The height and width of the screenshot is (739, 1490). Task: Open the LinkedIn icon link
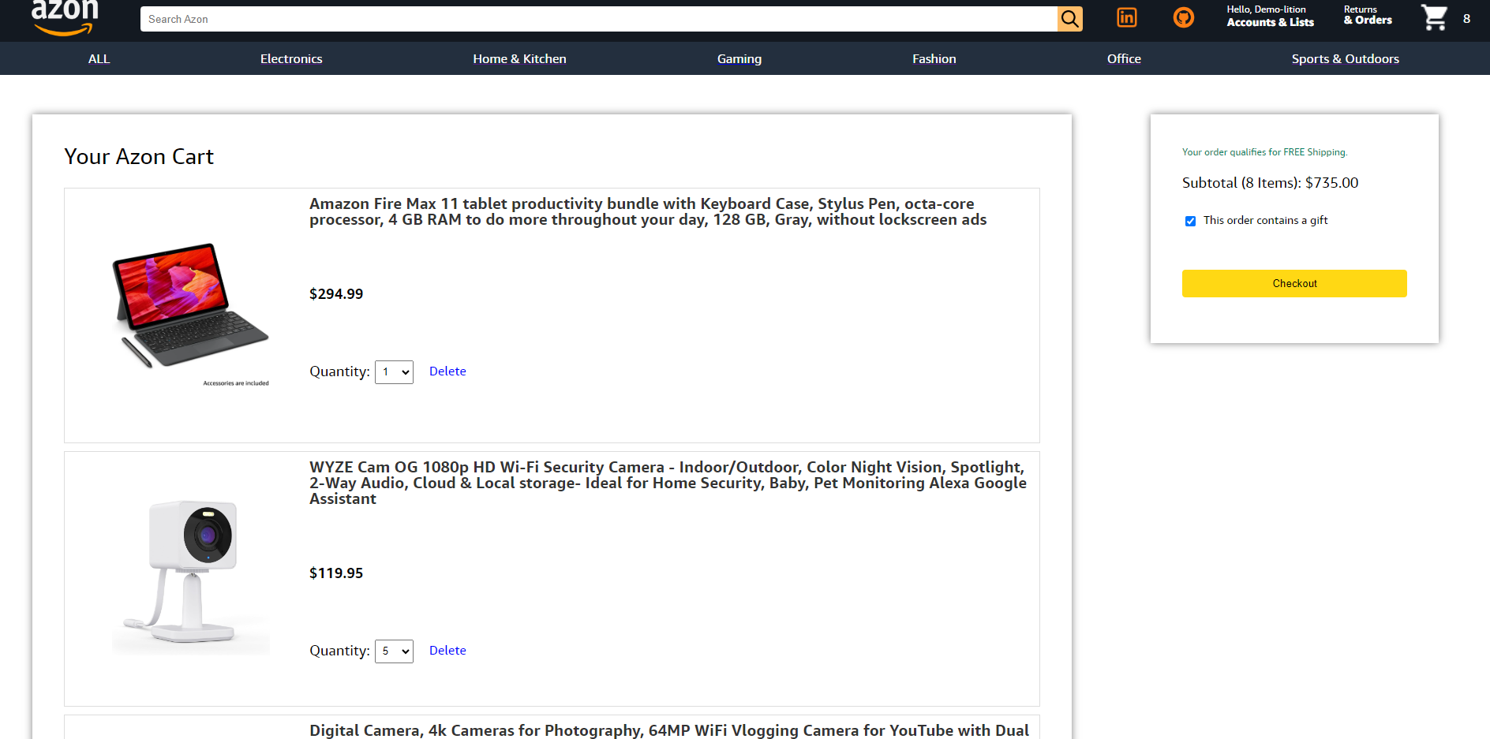click(1126, 17)
